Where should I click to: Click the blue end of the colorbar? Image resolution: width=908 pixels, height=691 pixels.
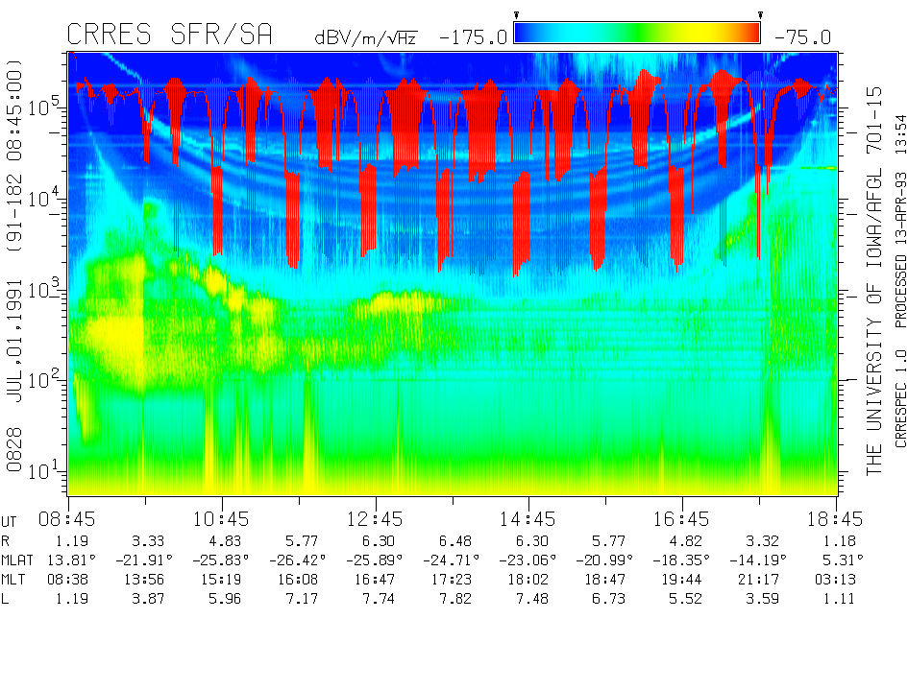527,34
